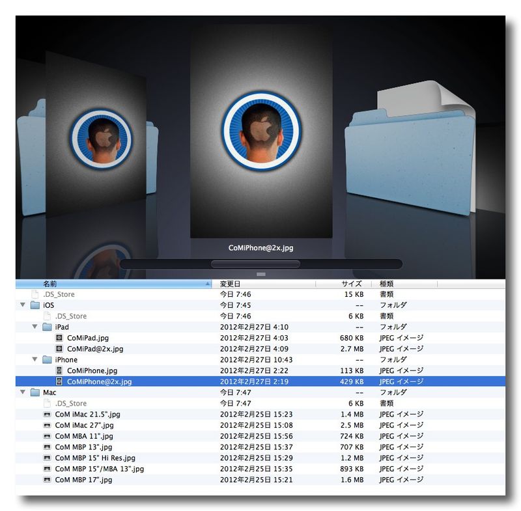Select the CoM MBP 17".jpg file name
This screenshot has height=511, width=521.
click(x=83, y=480)
